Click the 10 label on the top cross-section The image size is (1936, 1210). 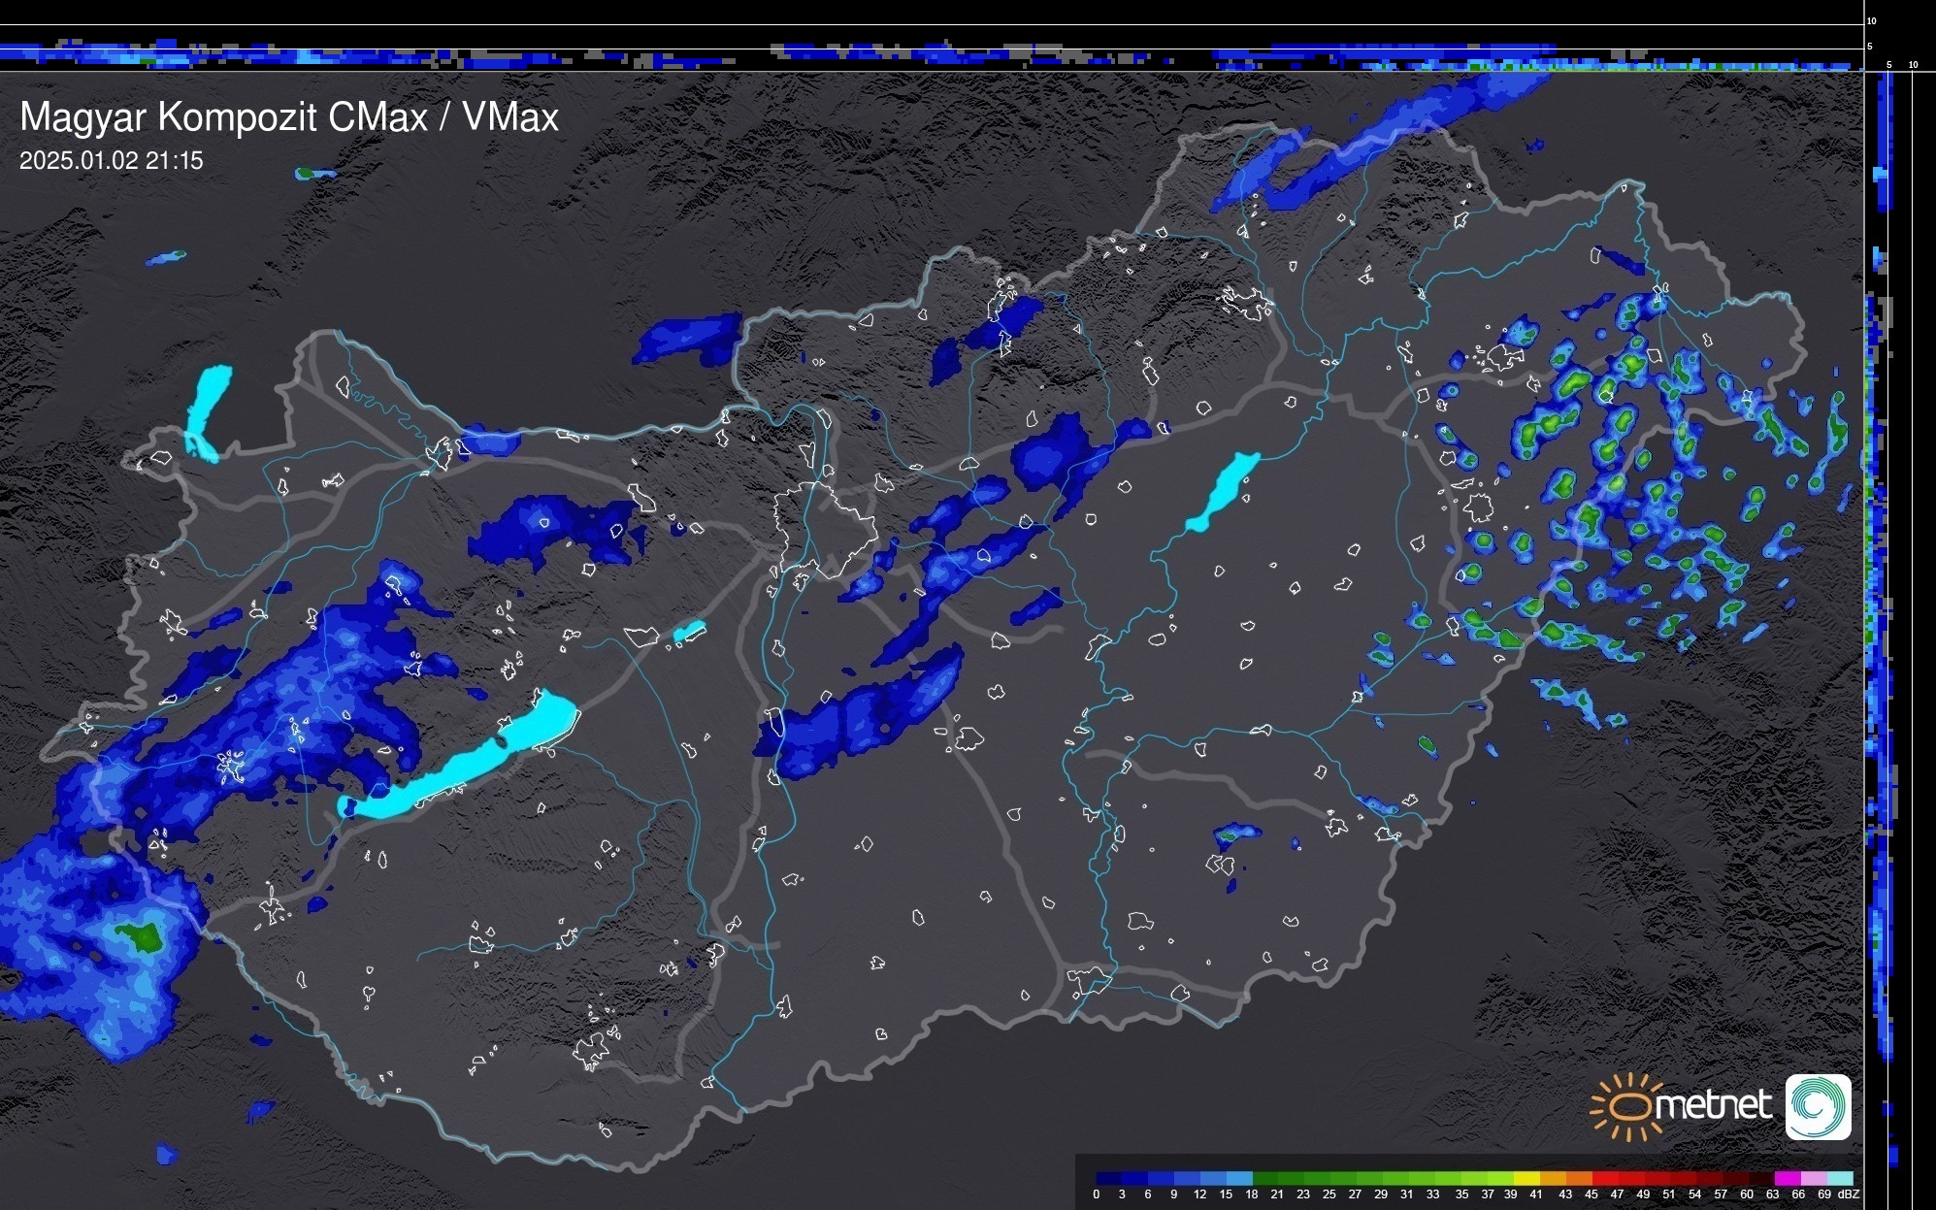1872,20
